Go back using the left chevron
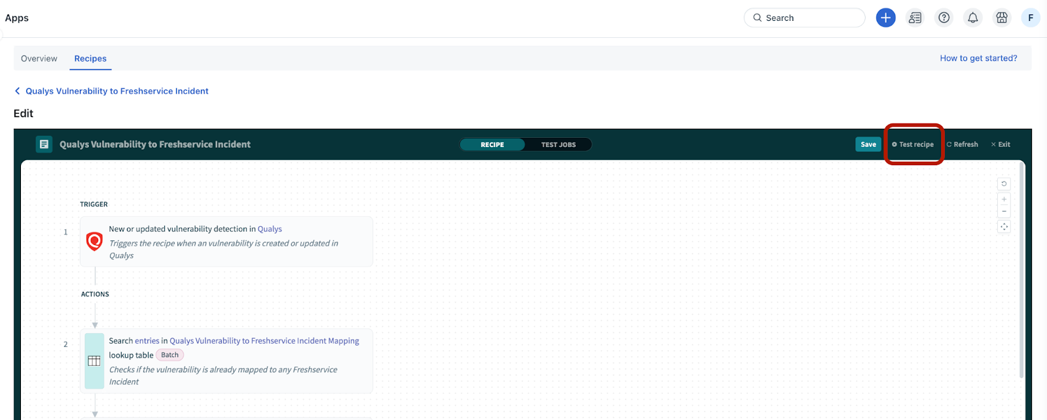The width and height of the screenshot is (1047, 420). [x=18, y=91]
